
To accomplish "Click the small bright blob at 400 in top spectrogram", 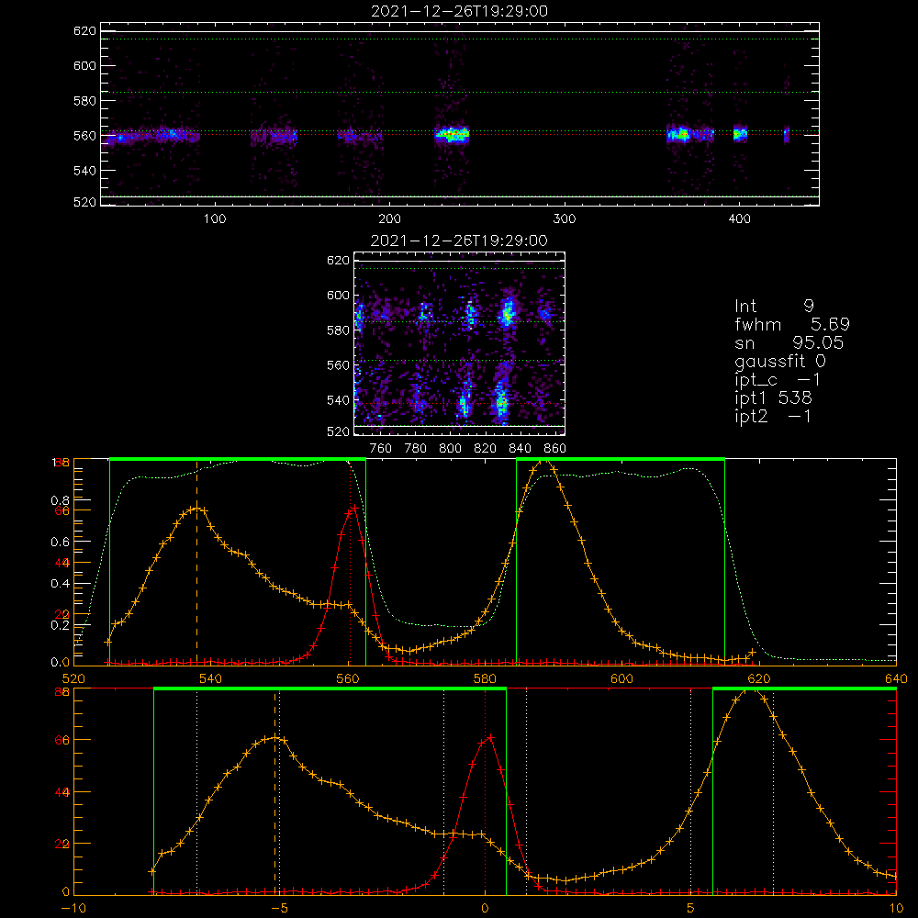I will point(741,133).
